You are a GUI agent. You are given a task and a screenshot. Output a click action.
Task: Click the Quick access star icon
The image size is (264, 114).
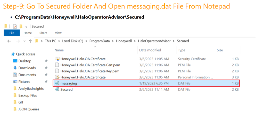click(13, 54)
